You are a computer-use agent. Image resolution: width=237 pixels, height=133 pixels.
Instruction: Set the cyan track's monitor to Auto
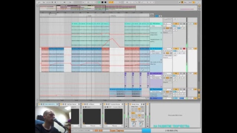pyautogui.click(x=167, y=28)
